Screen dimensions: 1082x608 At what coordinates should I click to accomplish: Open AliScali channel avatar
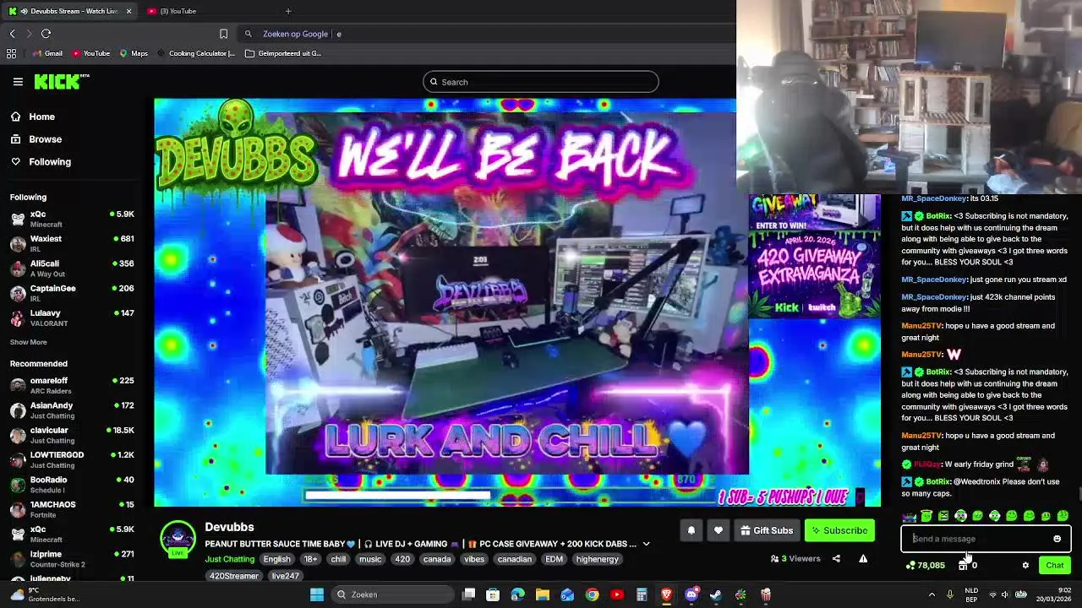pyautogui.click(x=18, y=269)
